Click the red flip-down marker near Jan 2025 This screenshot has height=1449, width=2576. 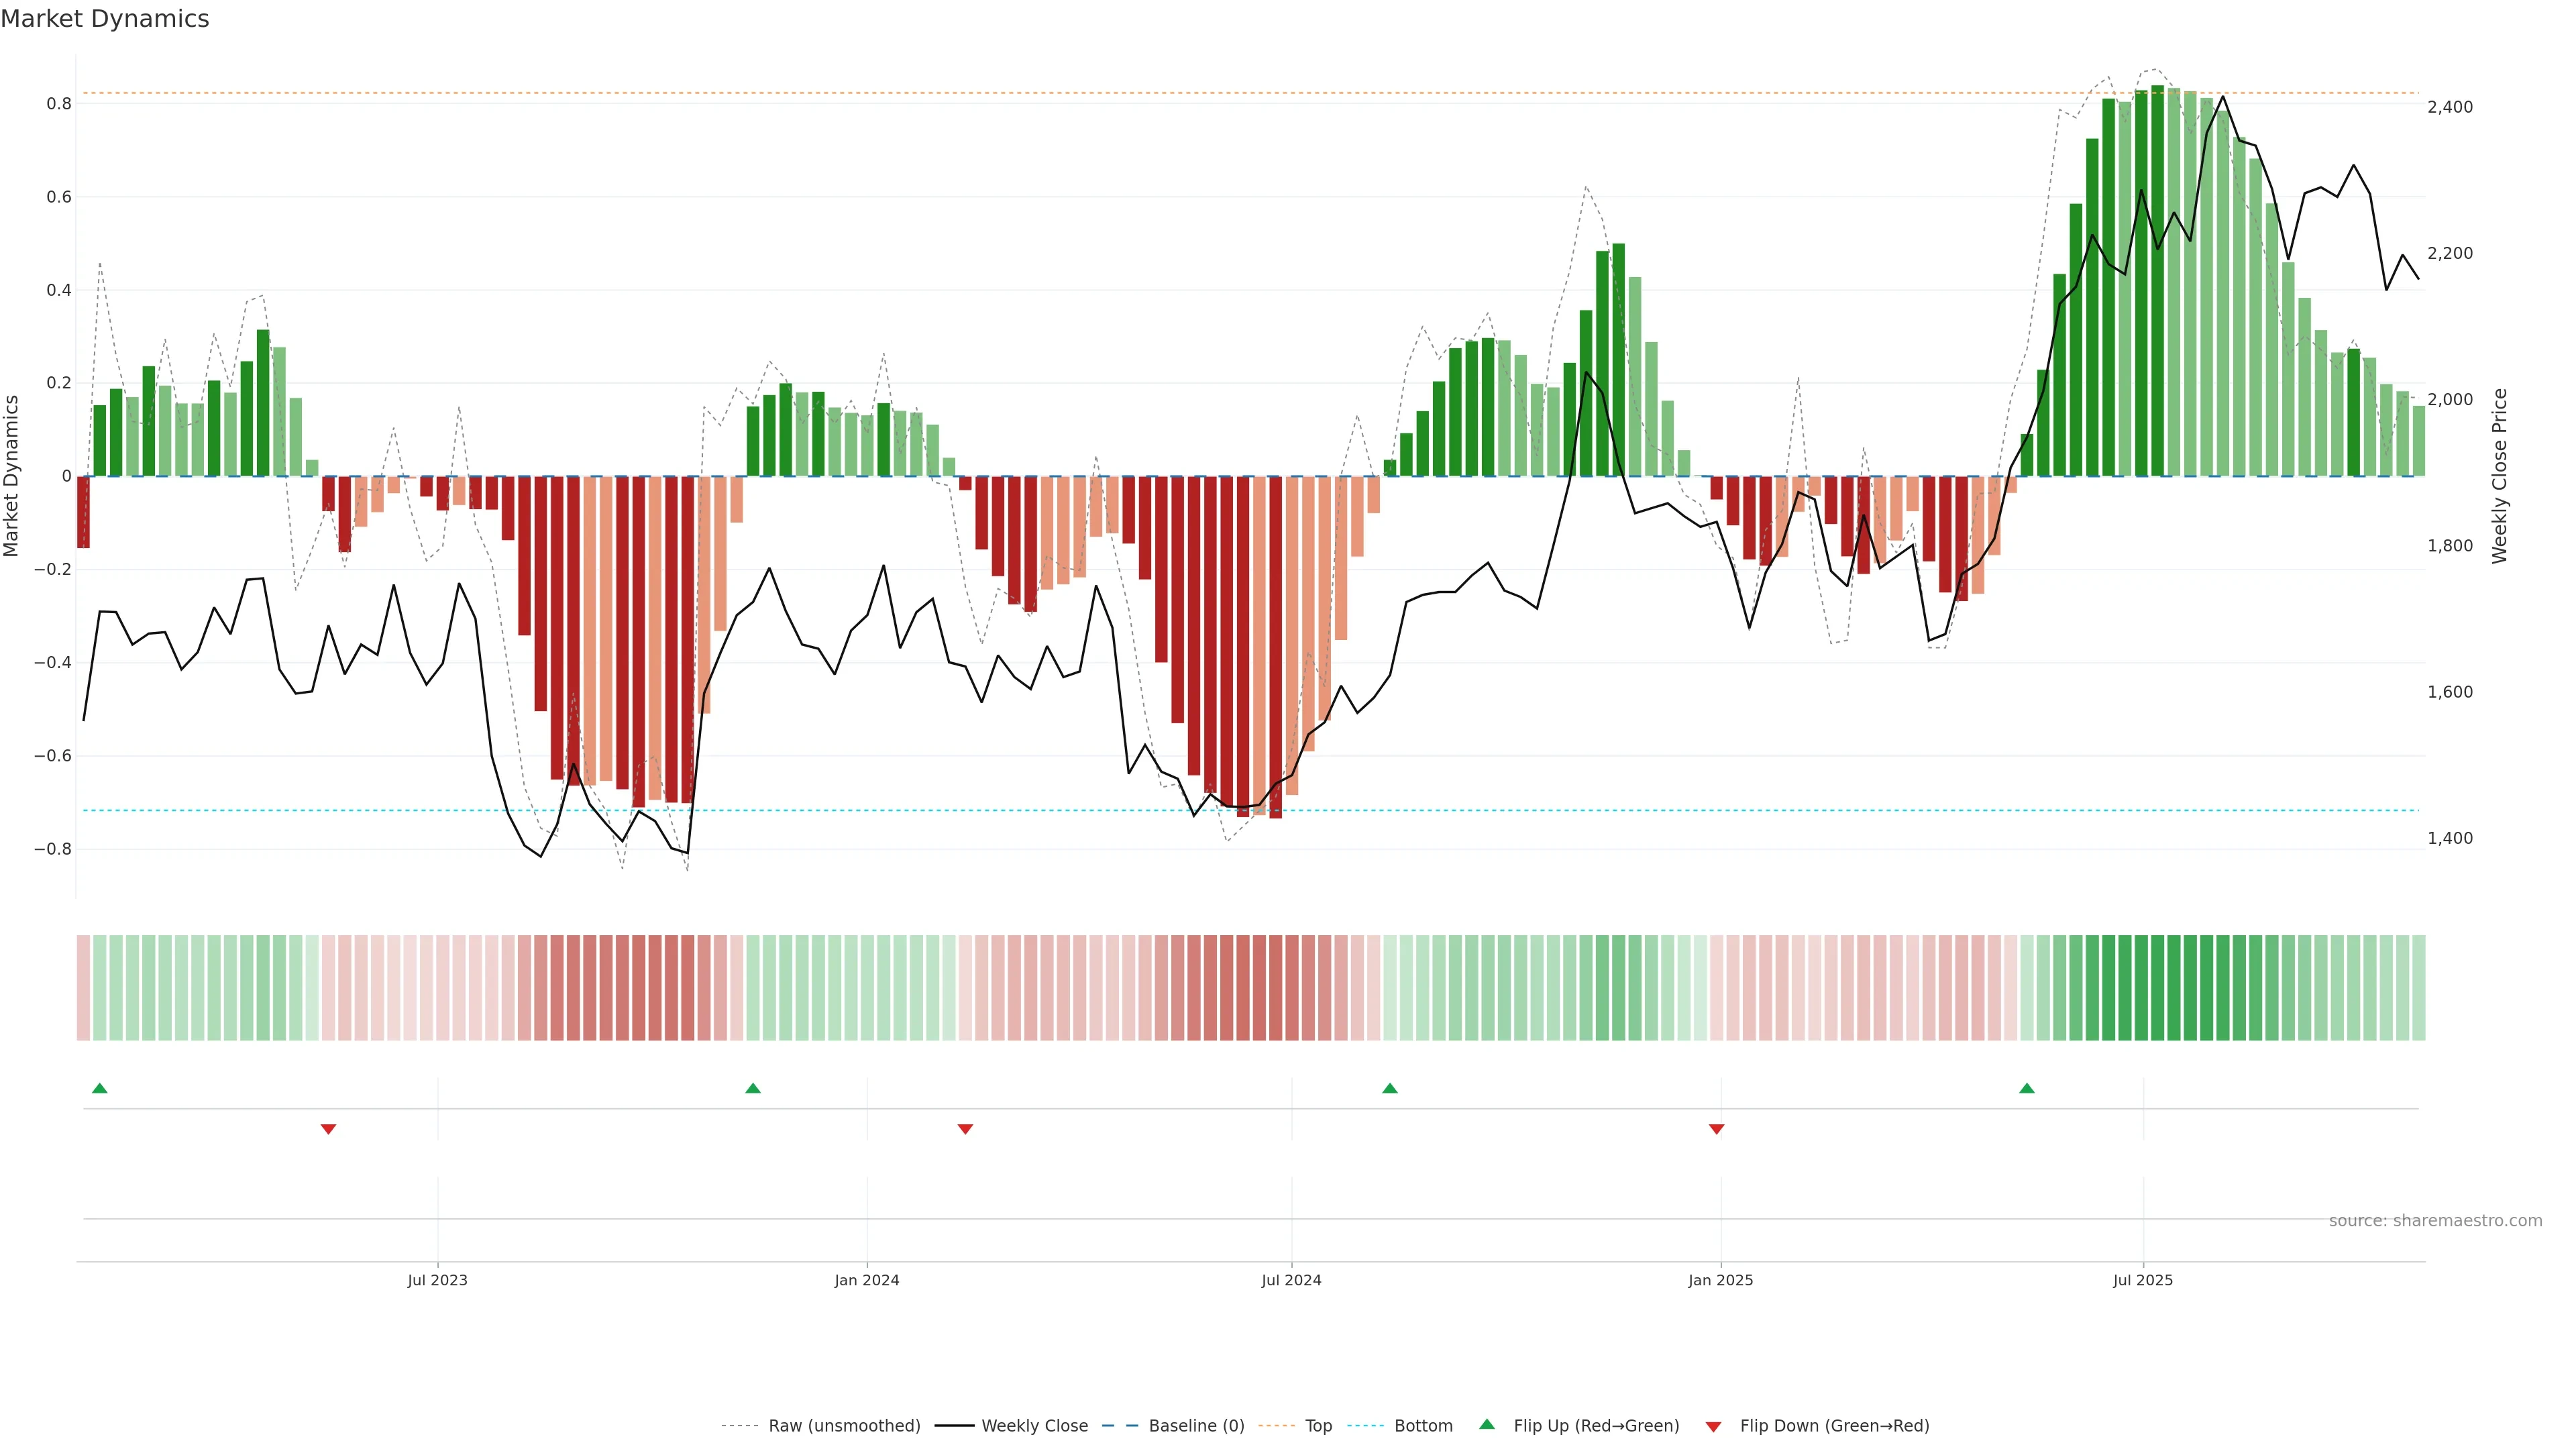1716,1129
